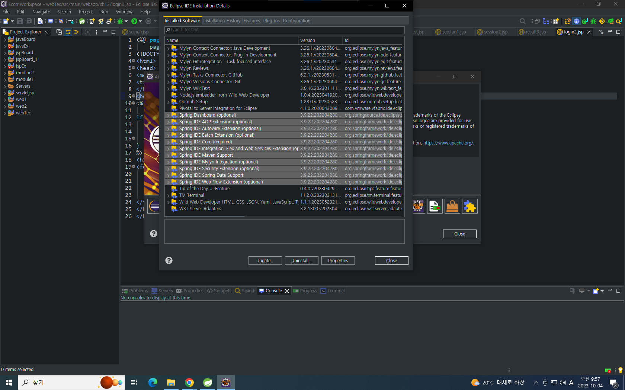Collapse All in Project Explorer toolbar
Screen dimensions: 625x390
click(x=59, y=32)
